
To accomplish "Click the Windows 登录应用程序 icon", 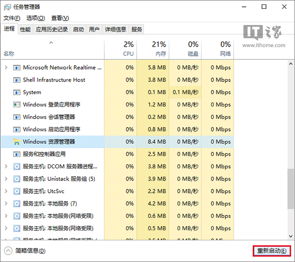I will click(17, 105).
